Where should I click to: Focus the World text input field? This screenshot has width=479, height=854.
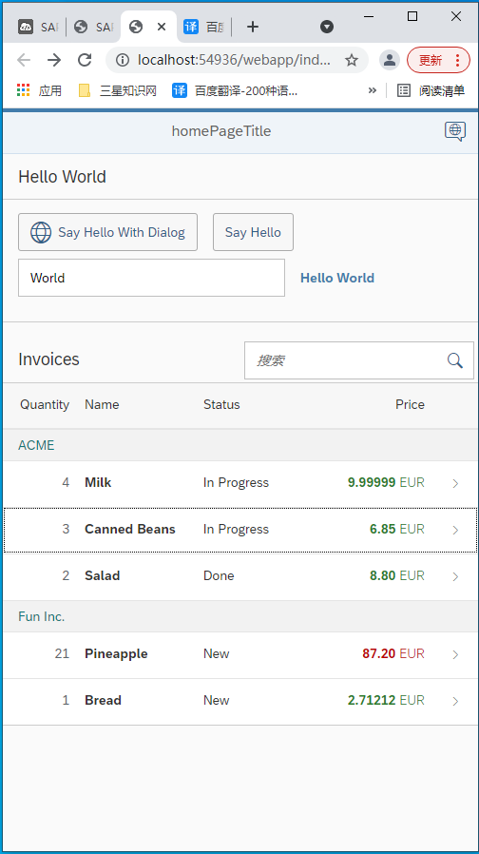pos(151,278)
